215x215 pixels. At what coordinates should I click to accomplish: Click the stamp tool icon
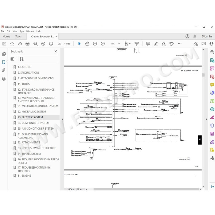coord(171,44)
